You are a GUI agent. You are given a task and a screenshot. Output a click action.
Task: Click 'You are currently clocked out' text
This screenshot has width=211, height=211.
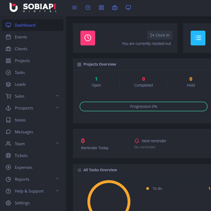click(x=146, y=44)
